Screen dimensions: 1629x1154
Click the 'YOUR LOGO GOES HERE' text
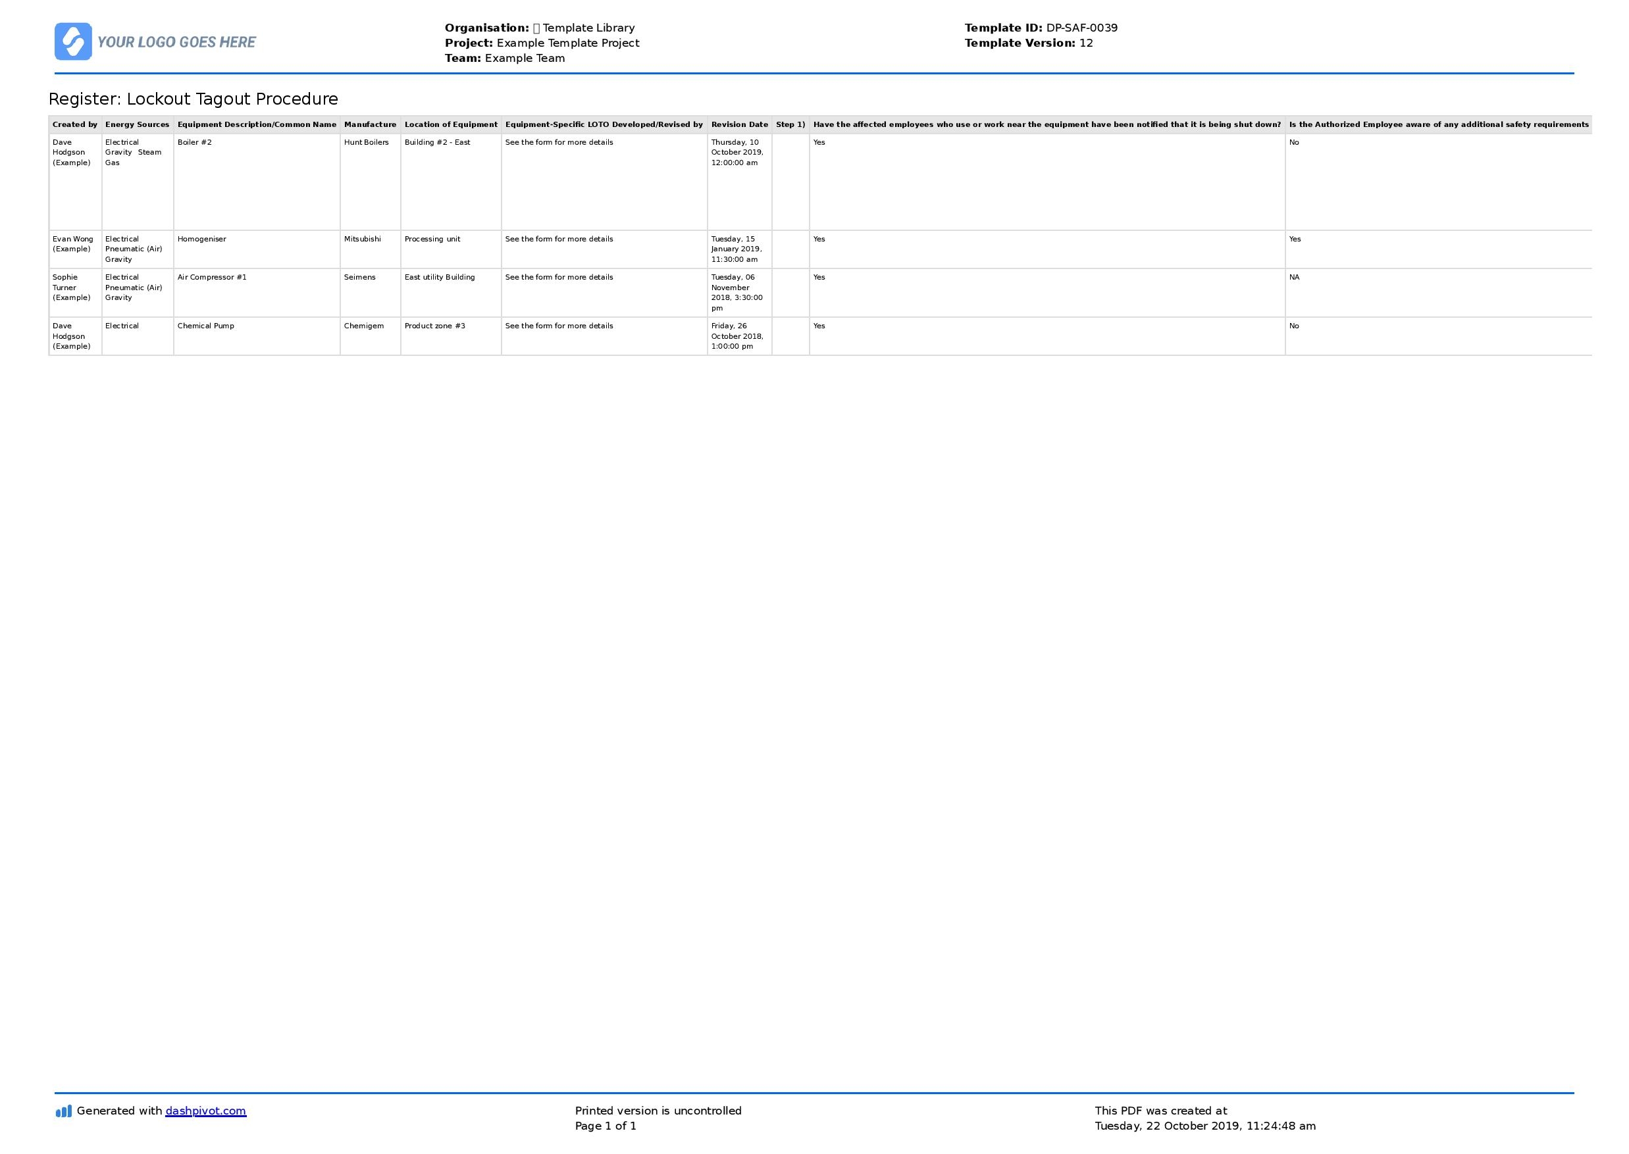[x=176, y=42]
